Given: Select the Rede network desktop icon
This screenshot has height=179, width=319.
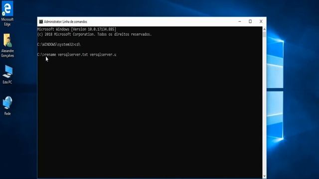Looking at the screenshot, I should [x=7, y=106].
